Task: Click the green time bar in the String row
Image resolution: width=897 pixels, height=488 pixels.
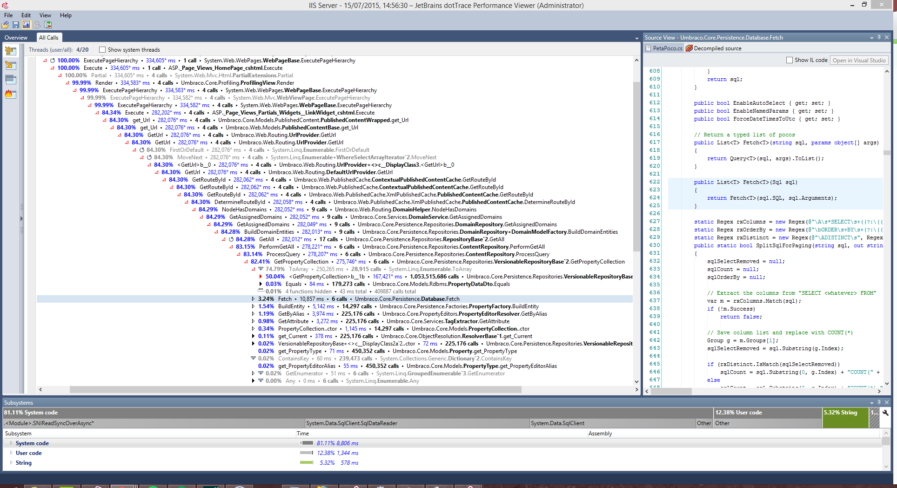Action: point(307,463)
